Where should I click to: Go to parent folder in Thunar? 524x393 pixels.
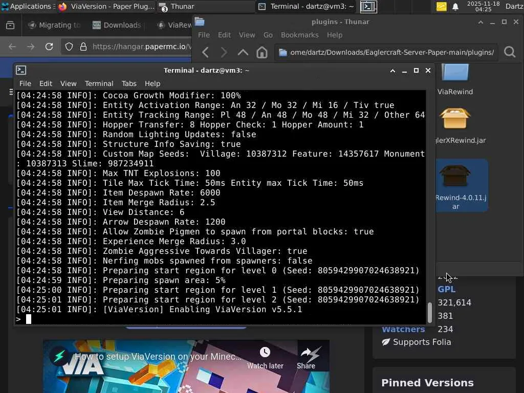[x=243, y=53]
